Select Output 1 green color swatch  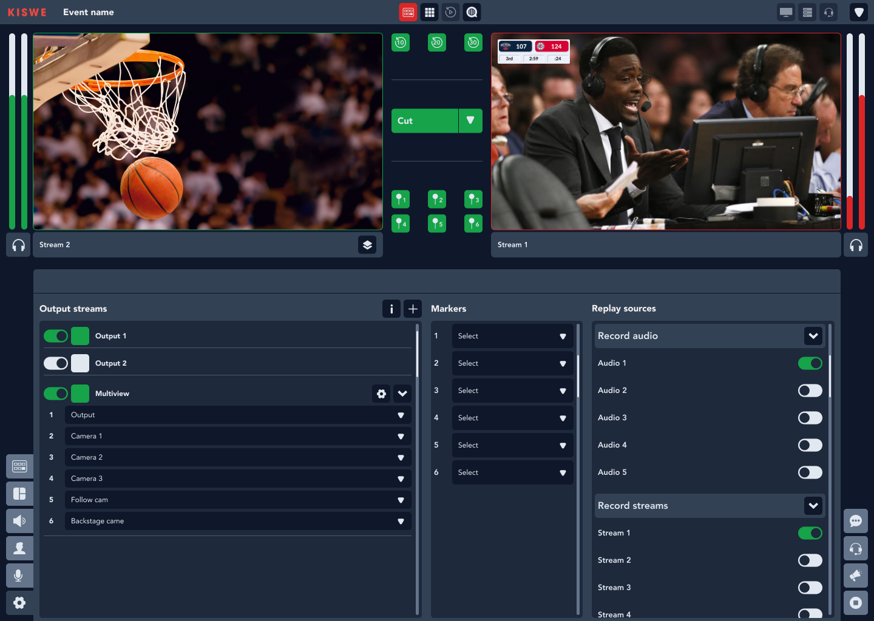pyautogui.click(x=80, y=336)
